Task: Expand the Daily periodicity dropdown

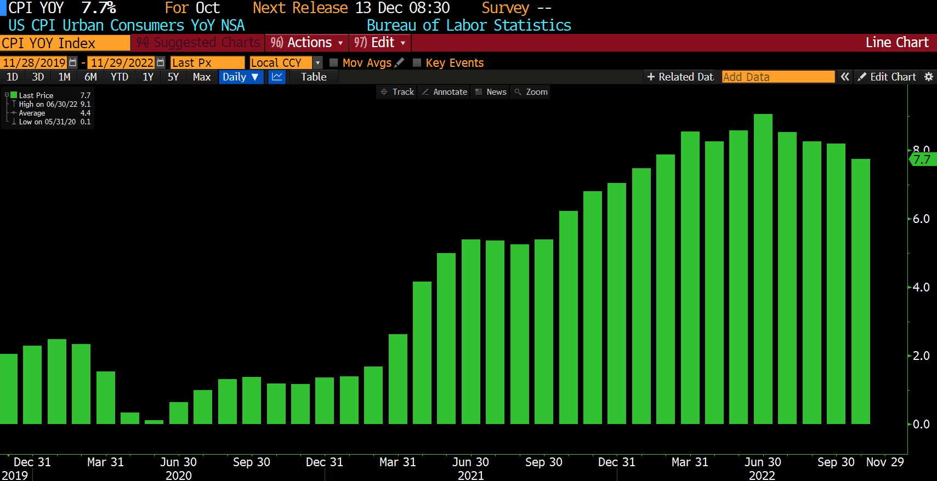Action: pyautogui.click(x=241, y=77)
